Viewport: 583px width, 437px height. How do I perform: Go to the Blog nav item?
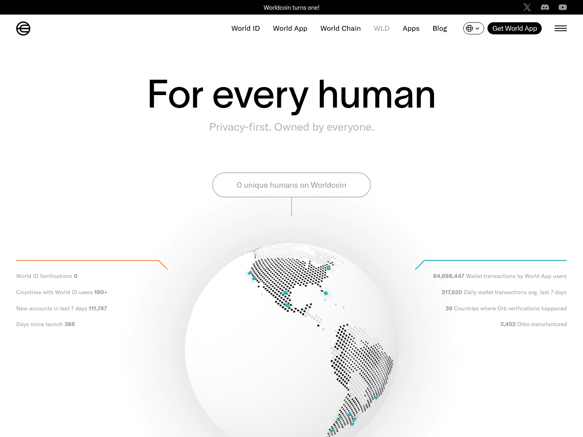tap(440, 28)
